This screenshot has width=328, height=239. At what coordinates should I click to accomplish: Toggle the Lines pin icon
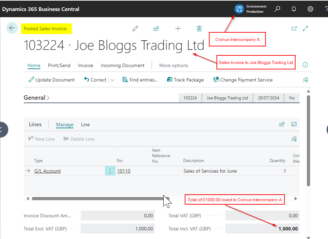[294, 139]
